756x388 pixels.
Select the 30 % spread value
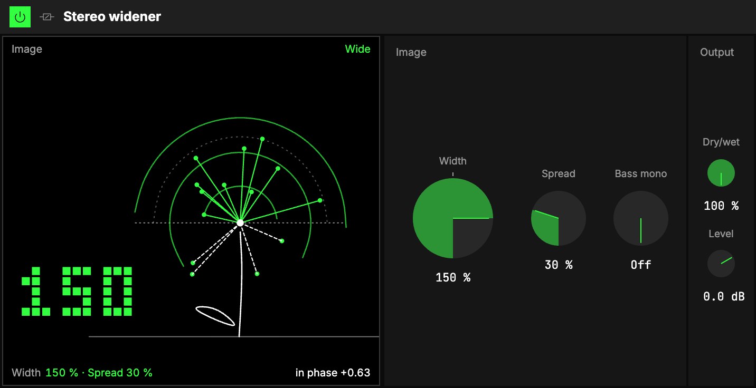coord(559,265)
